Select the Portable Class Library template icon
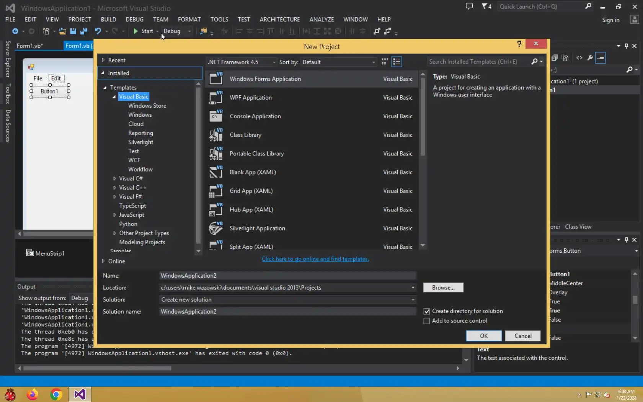 pos(216,154)
